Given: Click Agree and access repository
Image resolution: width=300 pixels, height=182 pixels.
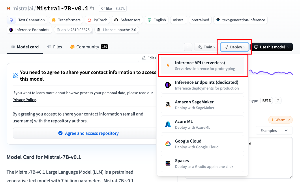Looking at the screenshot, I should [85, 133].
